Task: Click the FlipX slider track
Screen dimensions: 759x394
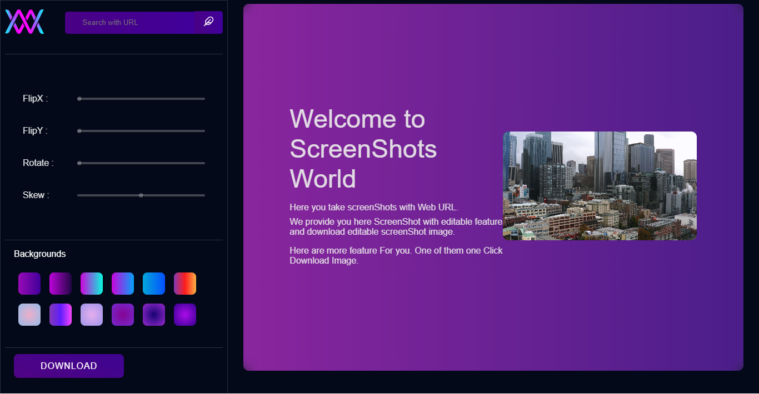Action: click(x=141, y=99)
